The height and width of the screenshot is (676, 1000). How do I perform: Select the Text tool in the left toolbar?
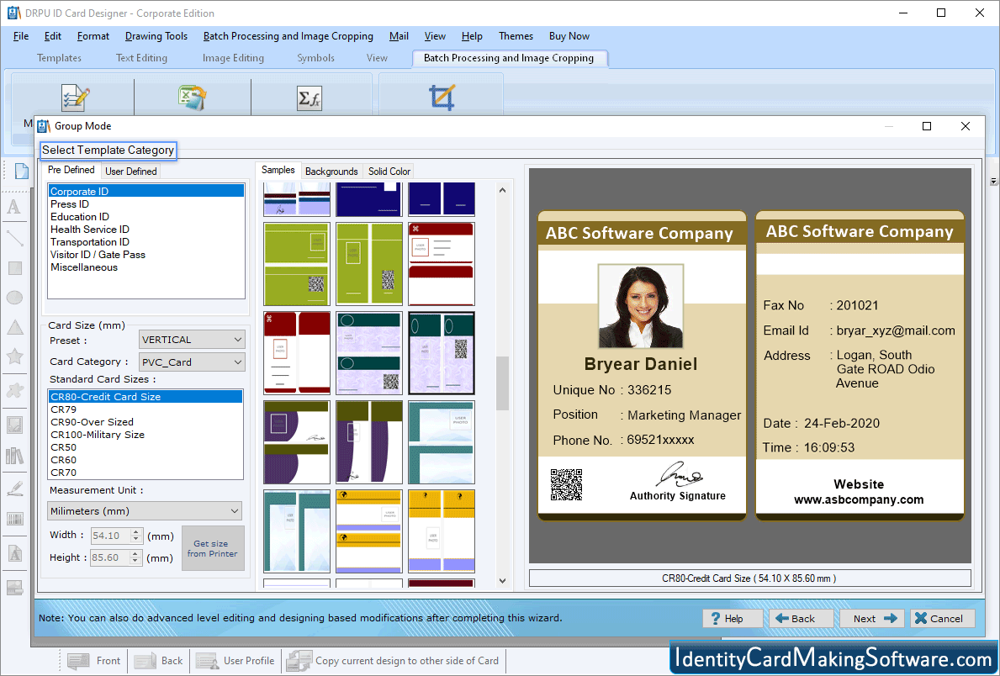point(14,204)
